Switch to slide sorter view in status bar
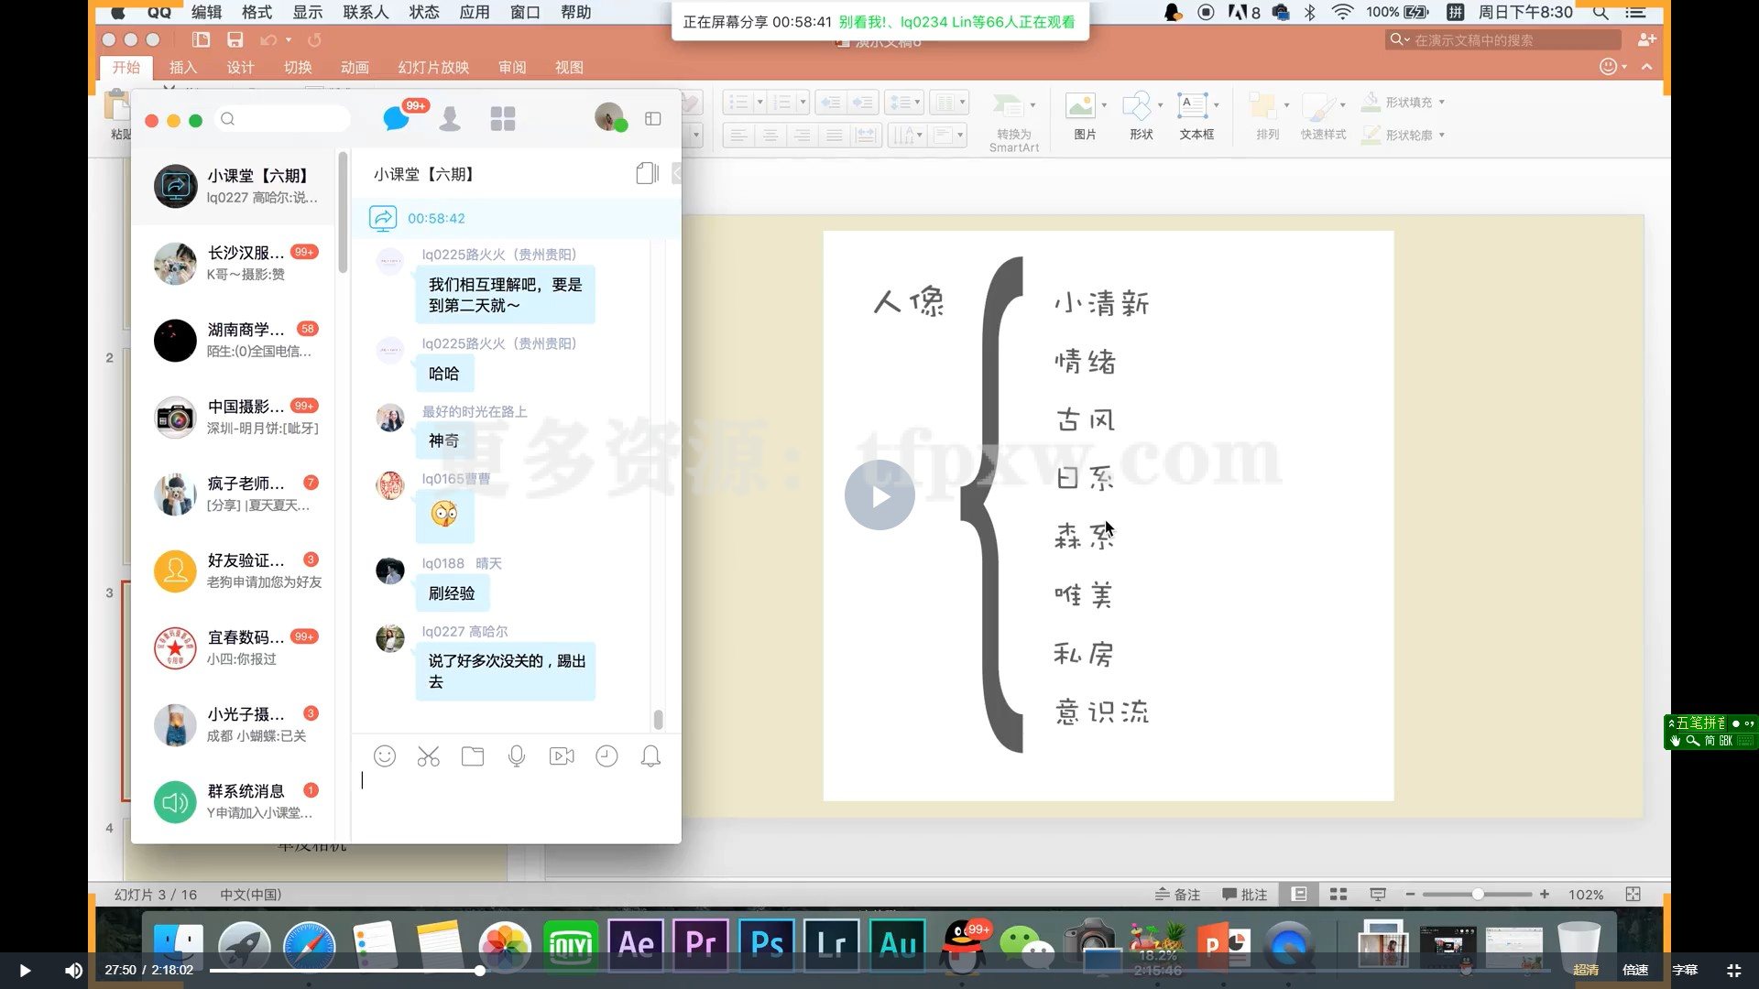Image resolution: width=1759 pixels, height=989 pixels. coord(1338,895)
